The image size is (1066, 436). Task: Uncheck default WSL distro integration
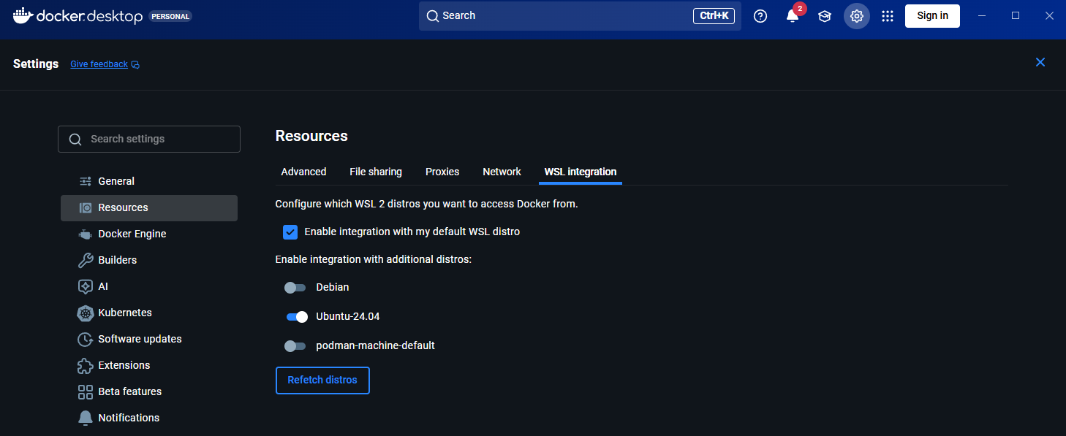[290, 232]
